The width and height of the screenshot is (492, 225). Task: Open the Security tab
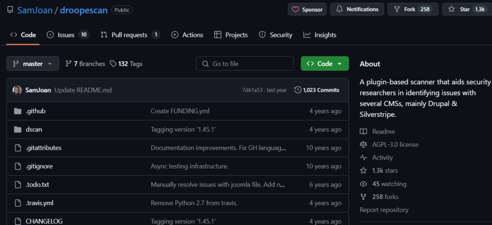click(275, 35)
